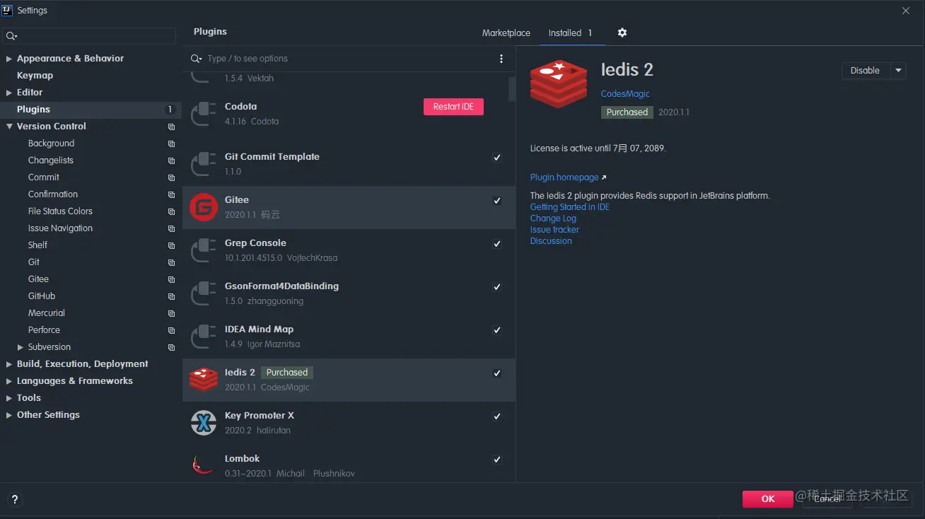Click project-level icon beside Issue Navigation
The height and width of the screenshot is (519, 925).
click(x=171, y=228)
